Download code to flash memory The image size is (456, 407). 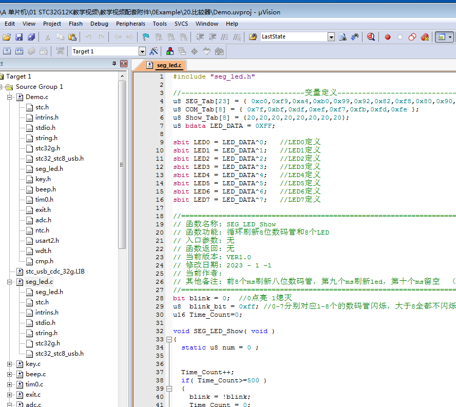click(x=60, y=51)
